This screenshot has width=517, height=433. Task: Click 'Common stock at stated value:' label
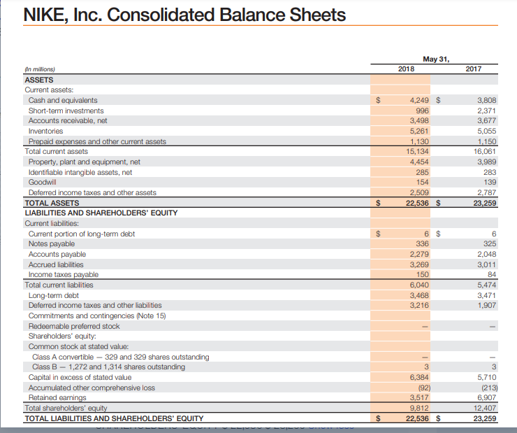pyautogui.click(x=78, y=347)
